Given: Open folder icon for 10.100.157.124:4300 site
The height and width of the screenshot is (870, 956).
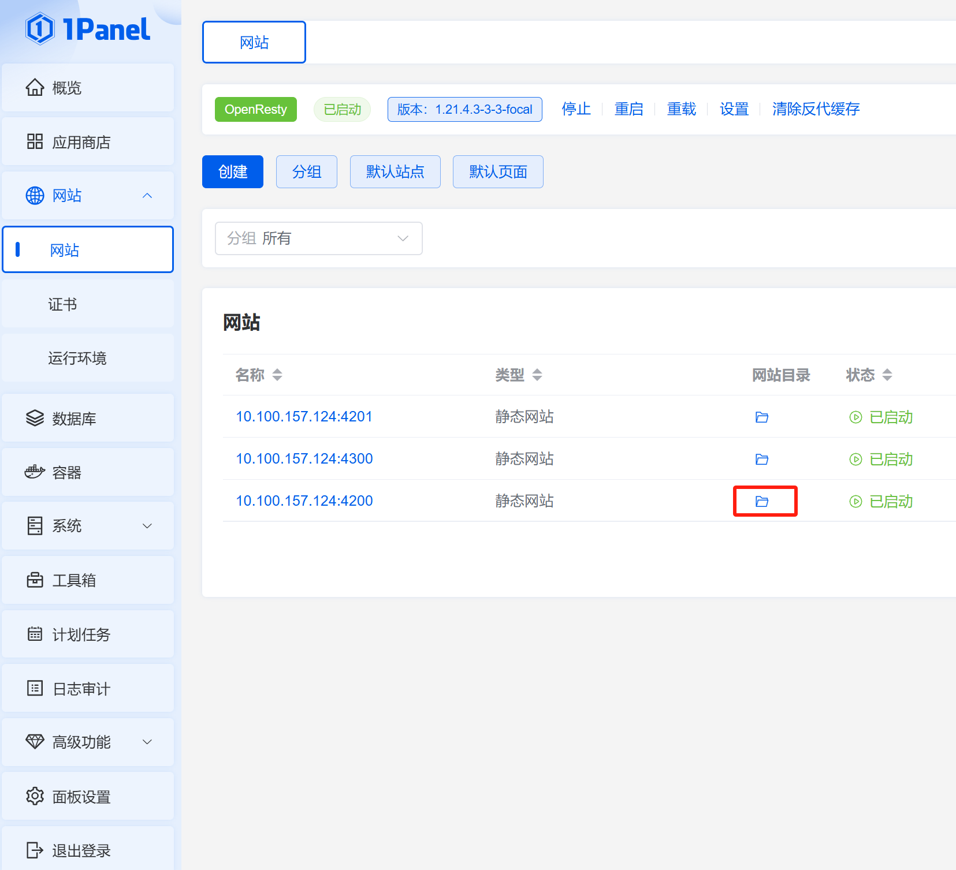Looking at the screenshot, I should click(x=761, y=459).
